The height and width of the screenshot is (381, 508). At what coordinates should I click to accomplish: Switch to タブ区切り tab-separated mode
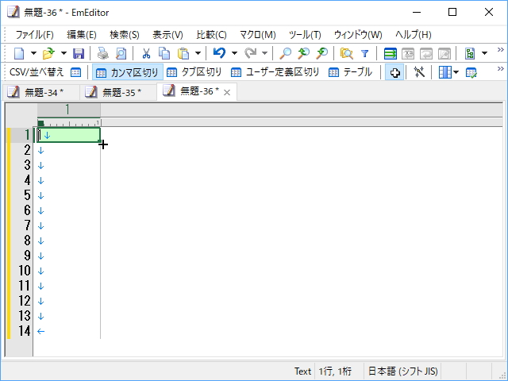pyautogui.click(x=194, y=72)
